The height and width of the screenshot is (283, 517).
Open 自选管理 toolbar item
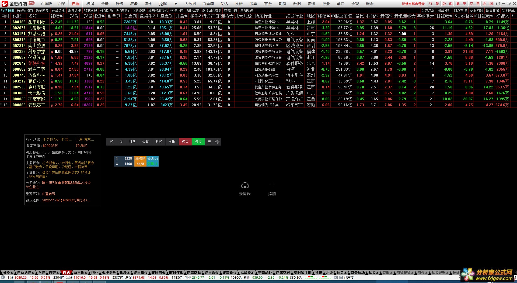460,10
